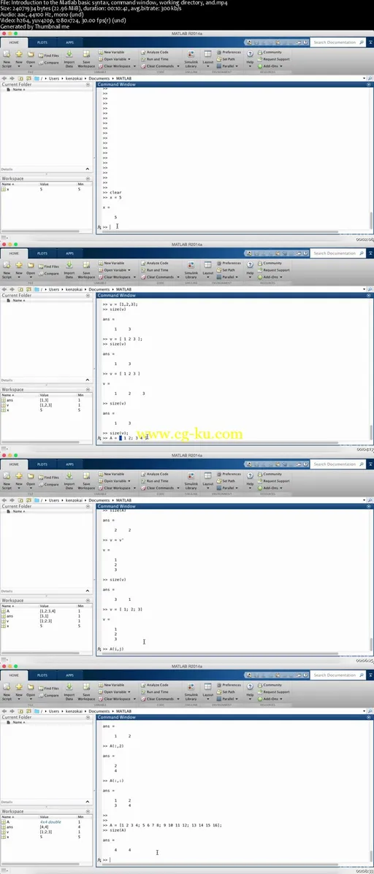The height and width of the screenshot is (874, 374).
Task: Click Save Workspace in the bottom MATLAB frame
Action: [x=86, y=691]
